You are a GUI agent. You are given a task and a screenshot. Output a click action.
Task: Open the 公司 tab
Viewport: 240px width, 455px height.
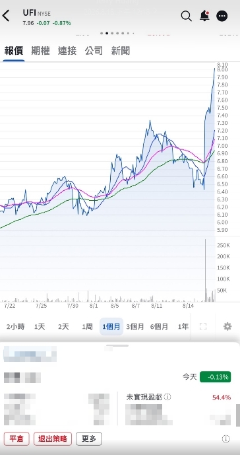click(x=94, y=51)
